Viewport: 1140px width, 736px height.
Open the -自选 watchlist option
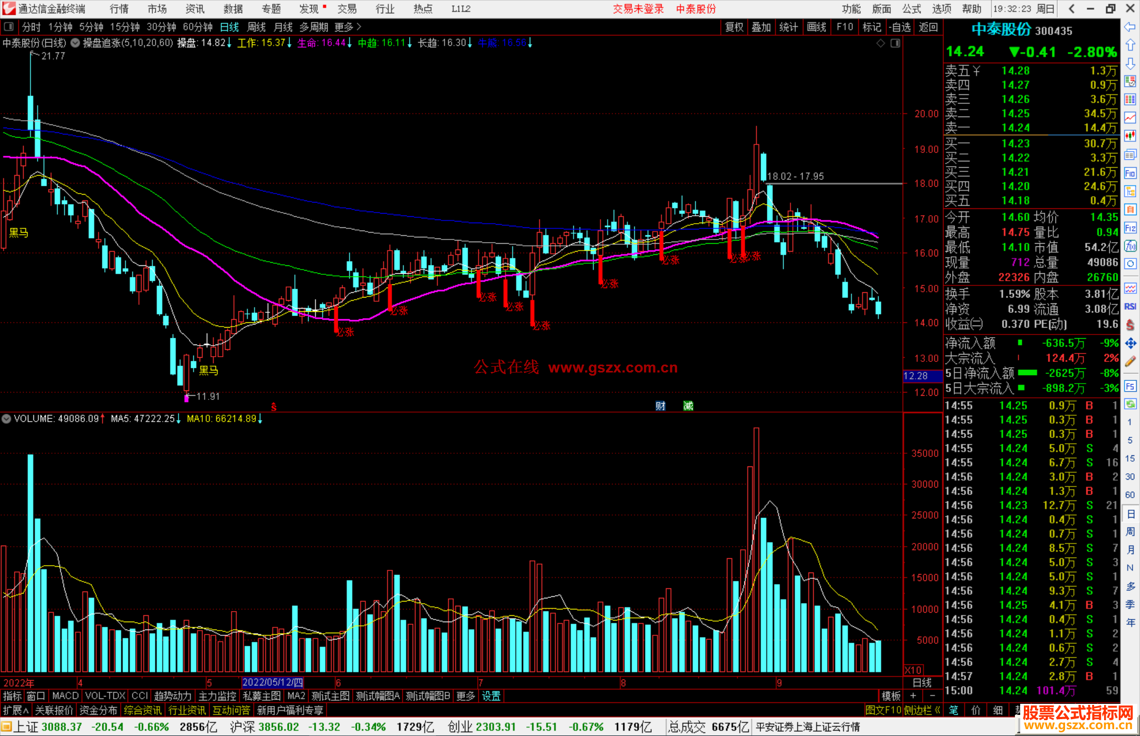[x=899, y=27]
